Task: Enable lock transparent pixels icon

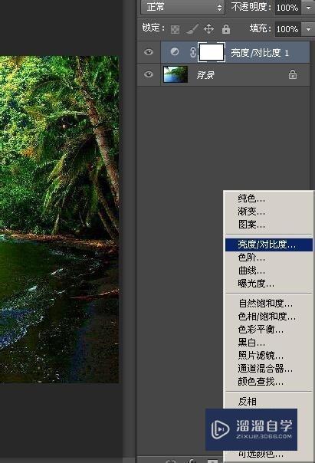Action: pyautogui.click(x=175, y=29)
